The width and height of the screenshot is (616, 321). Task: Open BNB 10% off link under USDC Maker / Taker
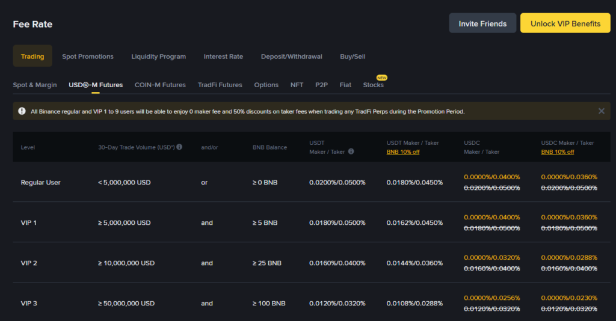pyautogui.click(x=558, y=152)
